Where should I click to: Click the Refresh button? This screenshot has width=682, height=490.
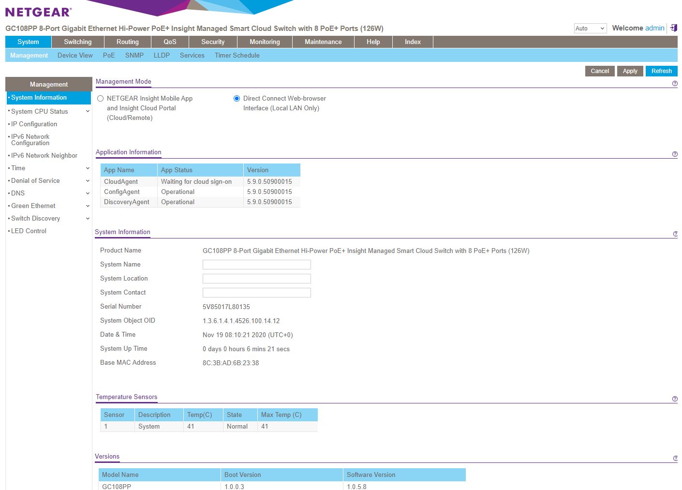661,71
